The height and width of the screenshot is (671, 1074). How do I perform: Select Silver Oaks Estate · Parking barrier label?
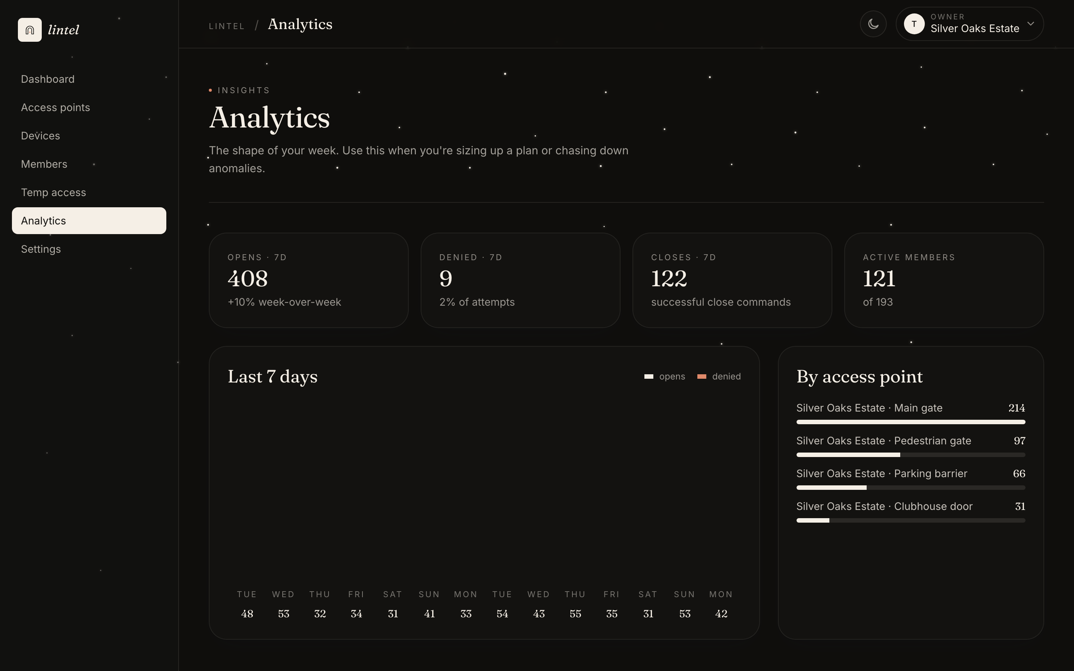tap(882, 473)
